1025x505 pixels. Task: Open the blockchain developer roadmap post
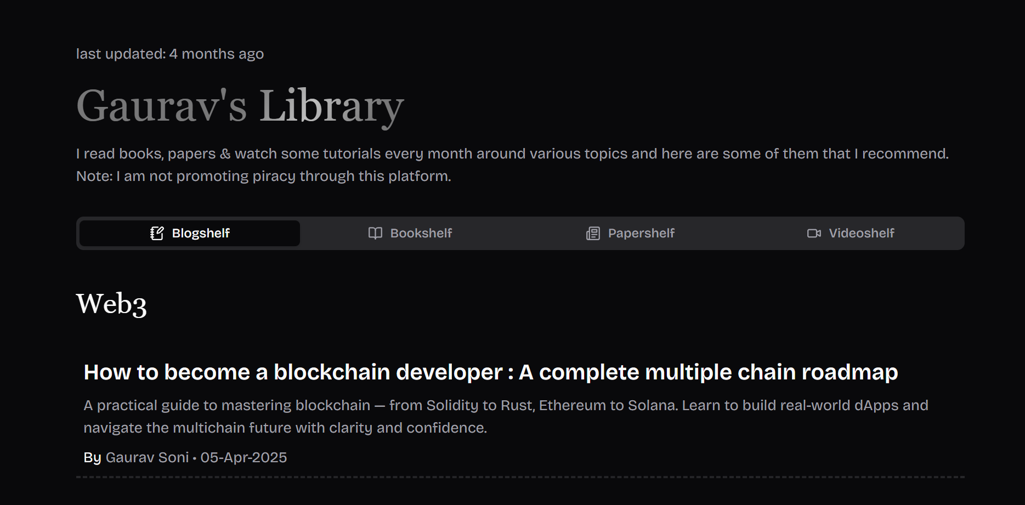click(x=490, y=372)
